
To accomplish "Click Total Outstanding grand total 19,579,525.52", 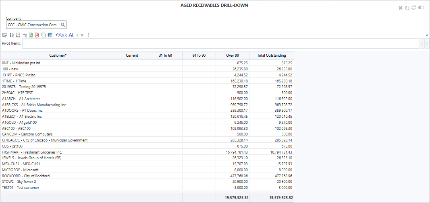I will point(281,197).
